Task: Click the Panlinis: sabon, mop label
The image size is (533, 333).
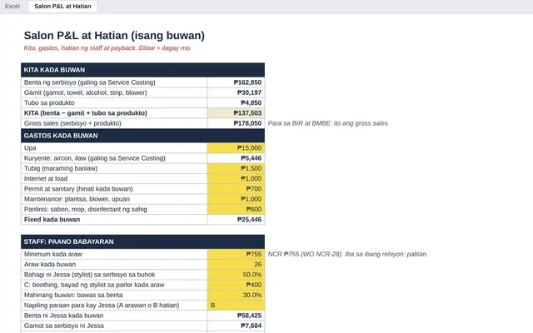Action: pos(114,209)
